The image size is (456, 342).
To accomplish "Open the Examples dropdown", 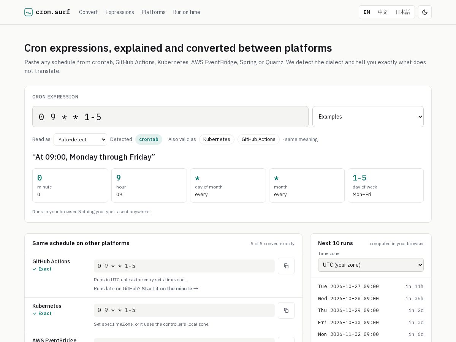I will [368, 117].
